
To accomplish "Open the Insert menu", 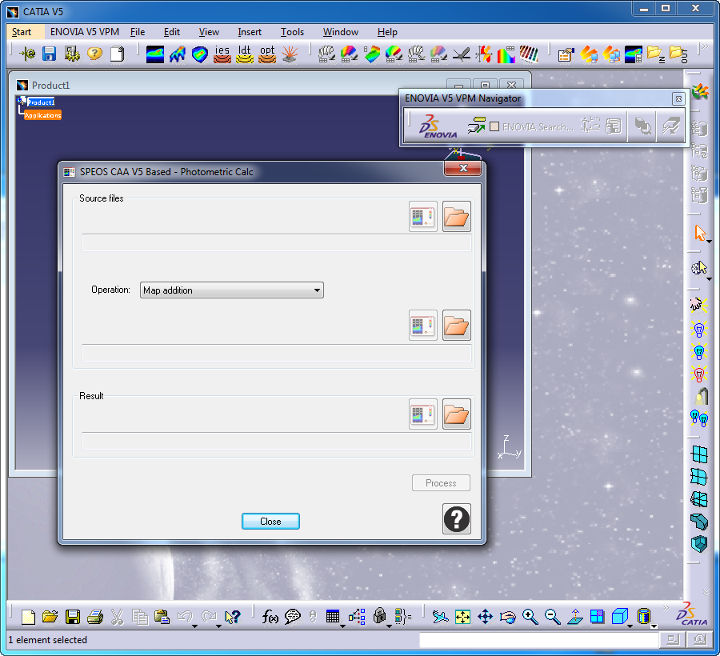I will tap(250, 32).
